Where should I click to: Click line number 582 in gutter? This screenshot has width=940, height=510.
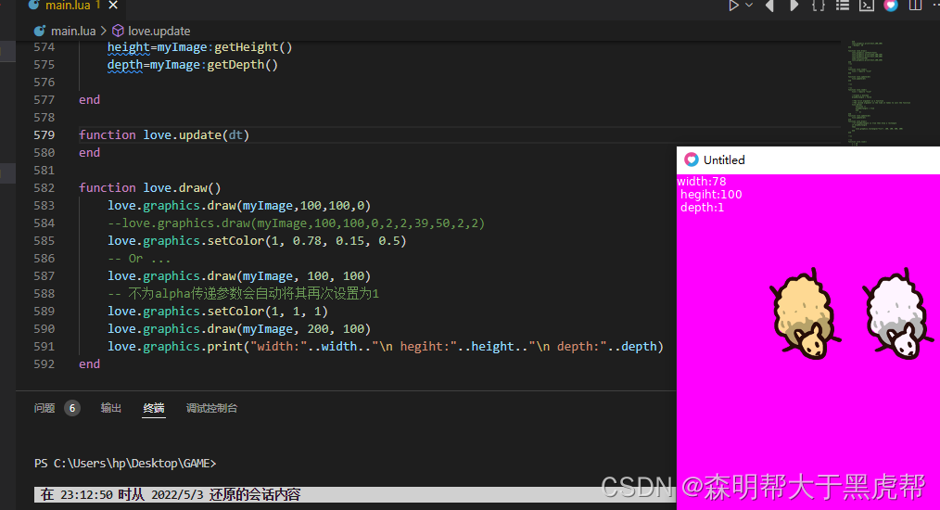[x=44, y=188]
